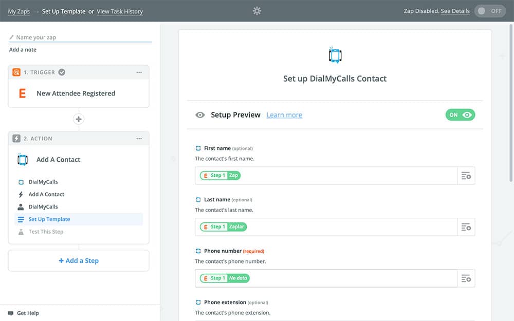Toggle the Zap on/off switch
Screen dimensions: 514x321
point(490,11)
